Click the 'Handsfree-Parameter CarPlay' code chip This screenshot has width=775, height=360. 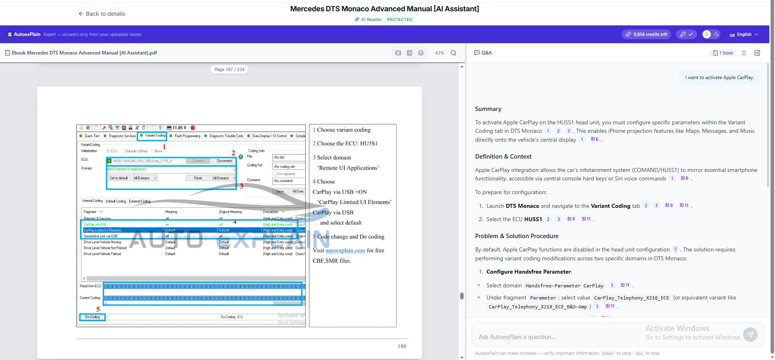point(565,286)
